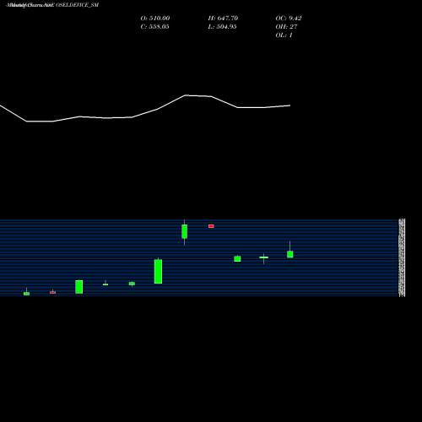Click the 'OH: 27' reading
Image resolution: width=422 pixels, height=422 pixels.
(x=286, y=27)
